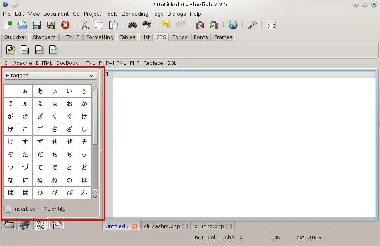Image resolution: width=380 pixels, height=246 pixels.
Task: Click the CSS columns icon
Action: coord(53,50)
